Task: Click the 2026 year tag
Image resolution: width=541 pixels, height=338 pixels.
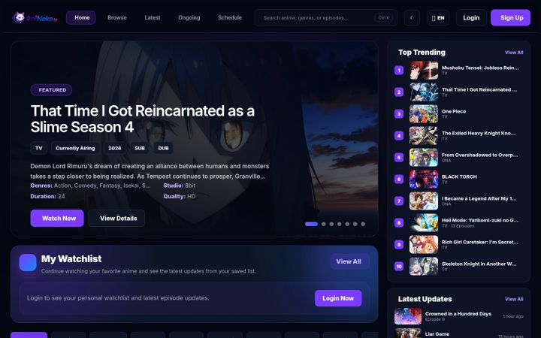Action: [114, 148]
